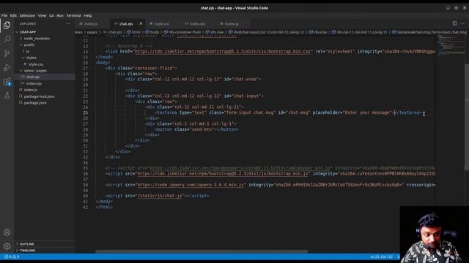This screenshot has width=469, height=263.
Task: Open style.css in the explorer
Action: (36, 64)
